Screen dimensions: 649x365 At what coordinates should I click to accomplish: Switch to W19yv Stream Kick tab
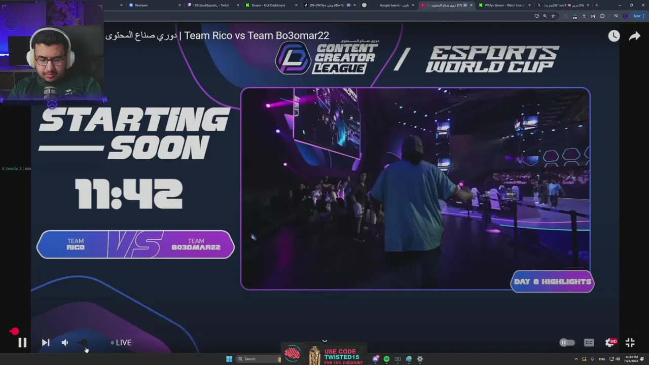coord(503,5)
